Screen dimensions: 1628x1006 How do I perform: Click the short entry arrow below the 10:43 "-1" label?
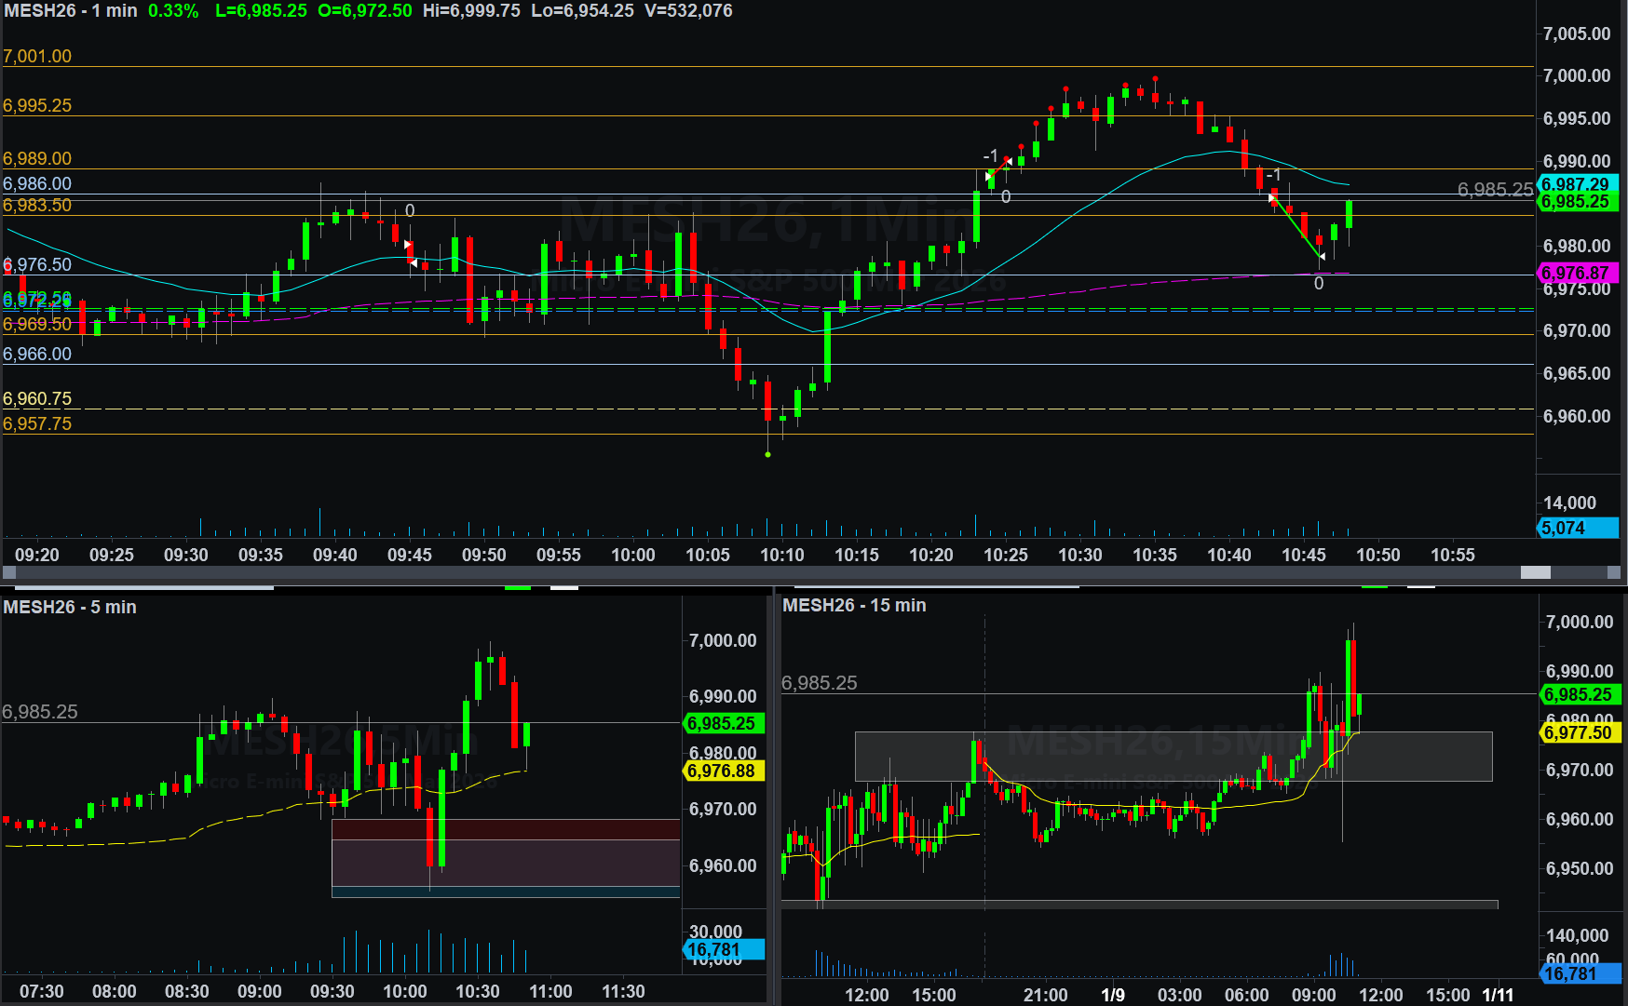[x=1272, y=196]
